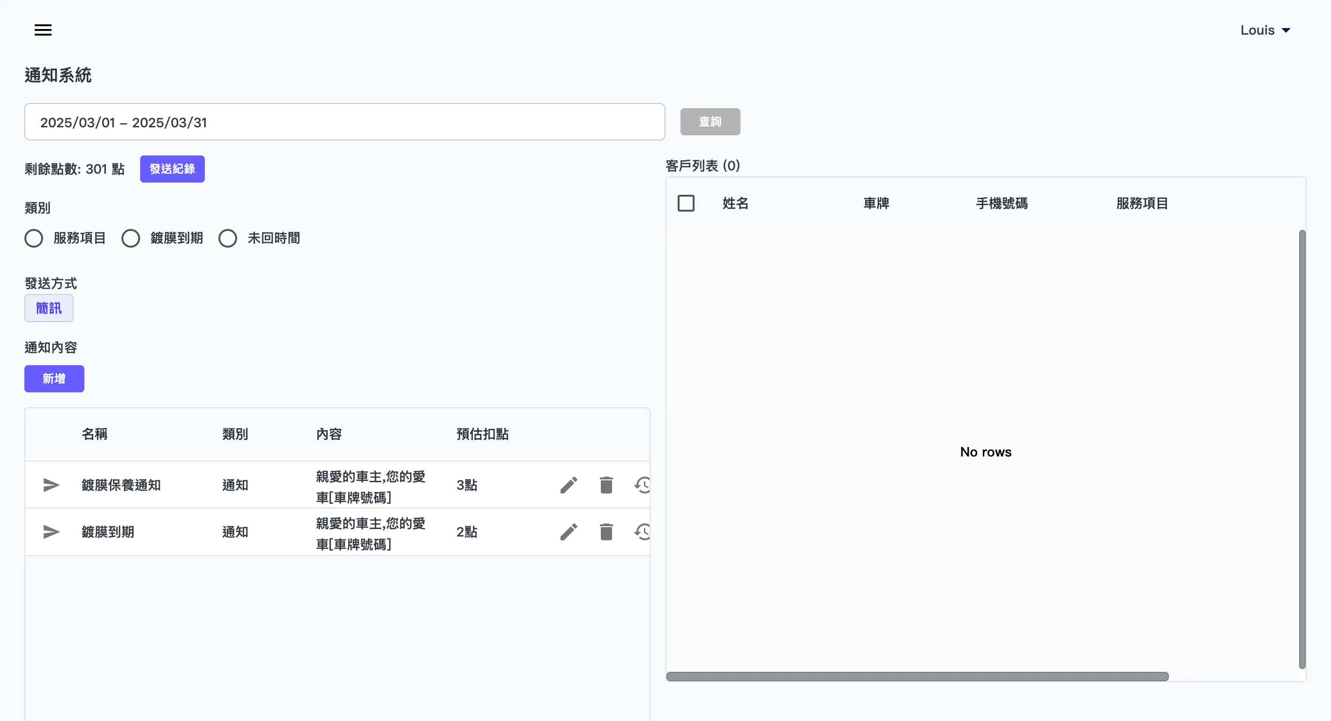Image resolution: width=1331 pixels, height=721 pixels.
Task: Sort the customer list by the 車牌 column
Action: pyautogui.click(x=876, y=203)
